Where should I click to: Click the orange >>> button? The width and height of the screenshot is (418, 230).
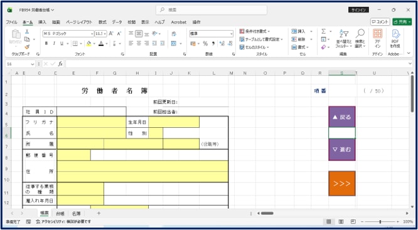pyautogui.click(x=342, y=184)
